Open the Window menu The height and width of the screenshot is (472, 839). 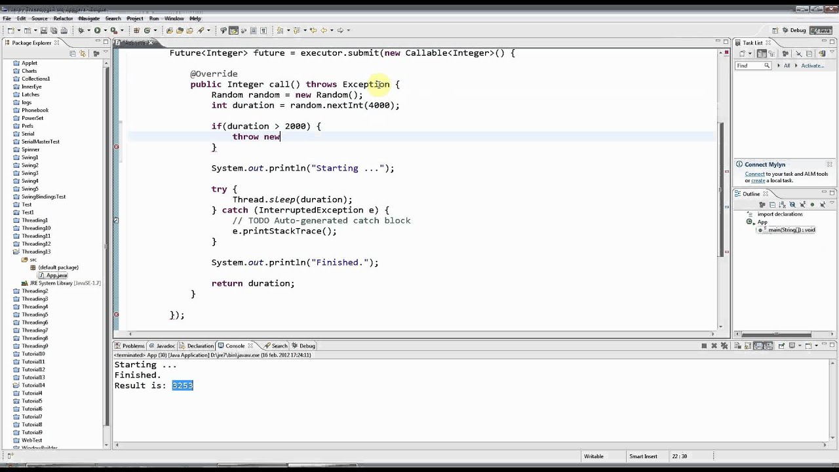tap(174, 18)
